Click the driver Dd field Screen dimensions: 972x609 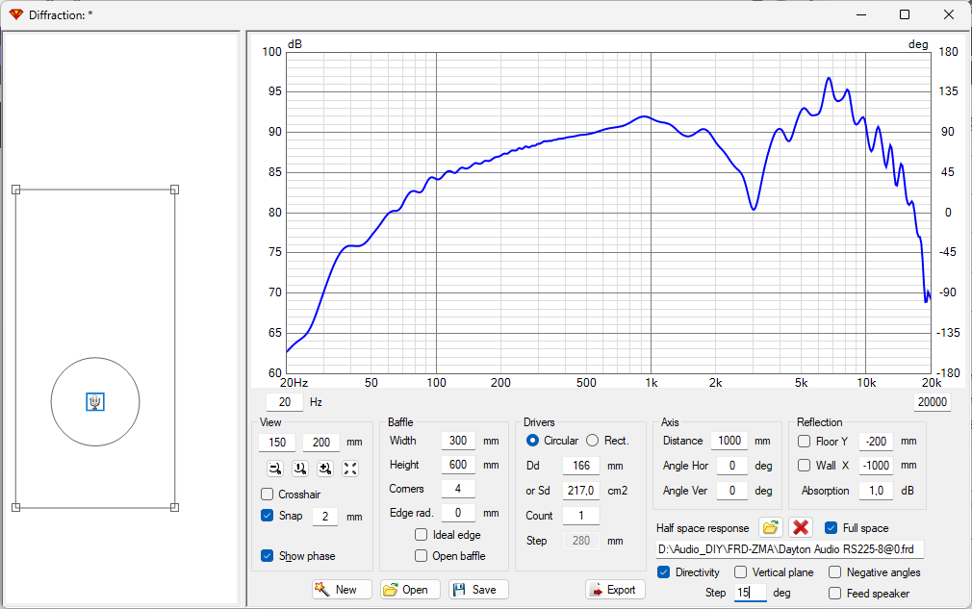(581, 466)
